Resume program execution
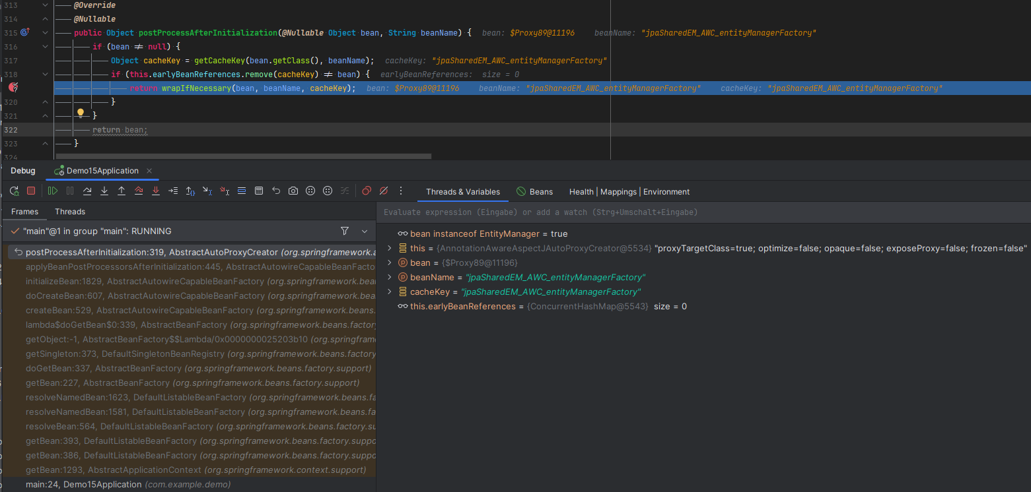The image size is (1031, 492). (x=53, y=191)
